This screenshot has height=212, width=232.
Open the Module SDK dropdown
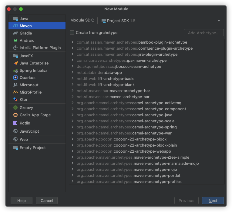160,21
